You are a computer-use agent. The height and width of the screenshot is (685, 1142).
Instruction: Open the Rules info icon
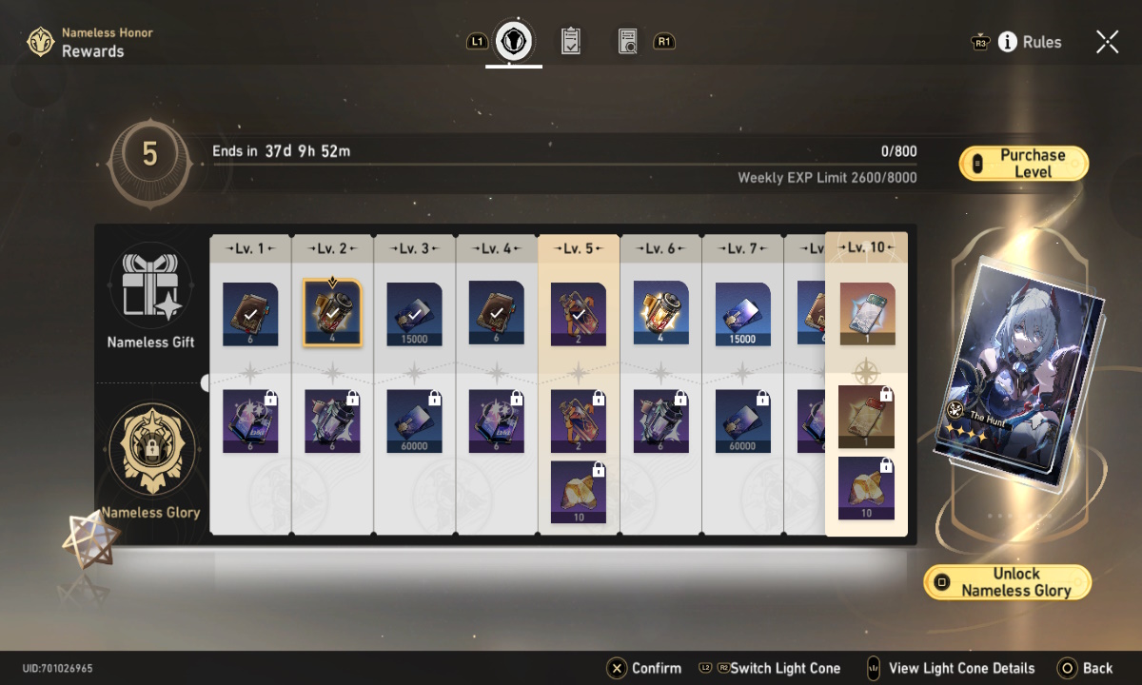[x=1008, y=42]
